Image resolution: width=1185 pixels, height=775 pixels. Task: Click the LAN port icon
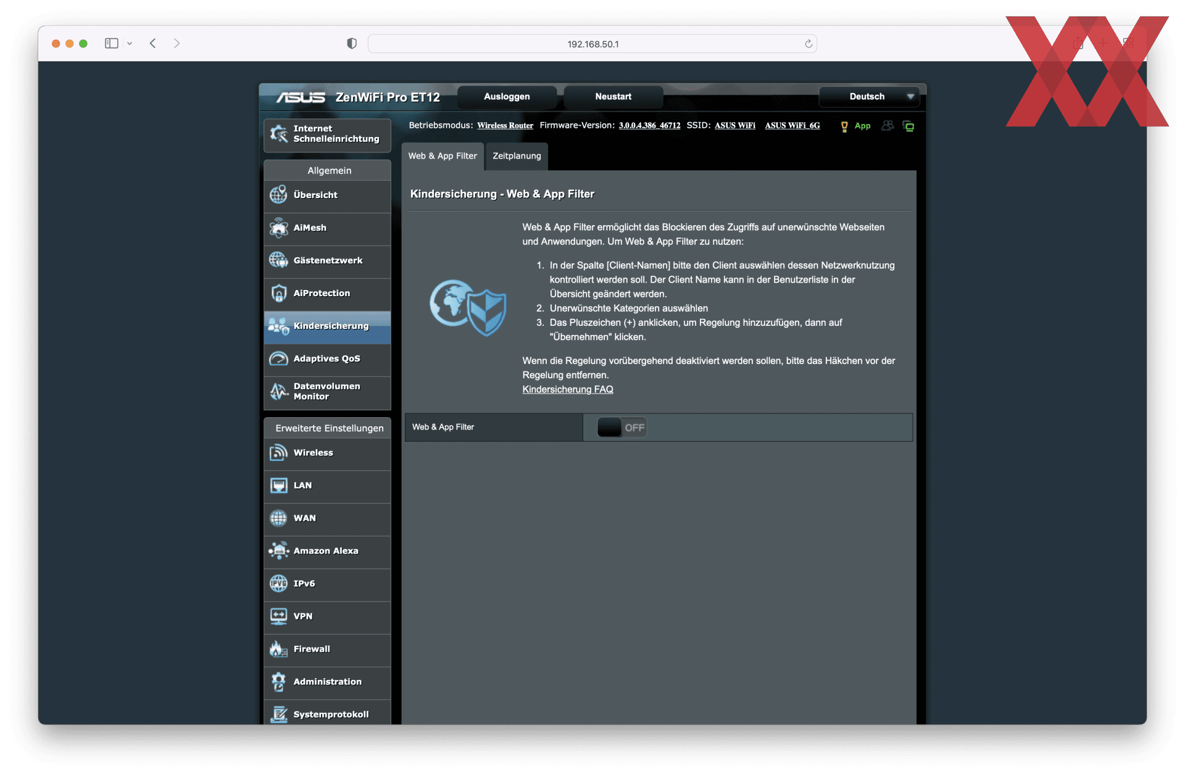[x=278, y=486]
